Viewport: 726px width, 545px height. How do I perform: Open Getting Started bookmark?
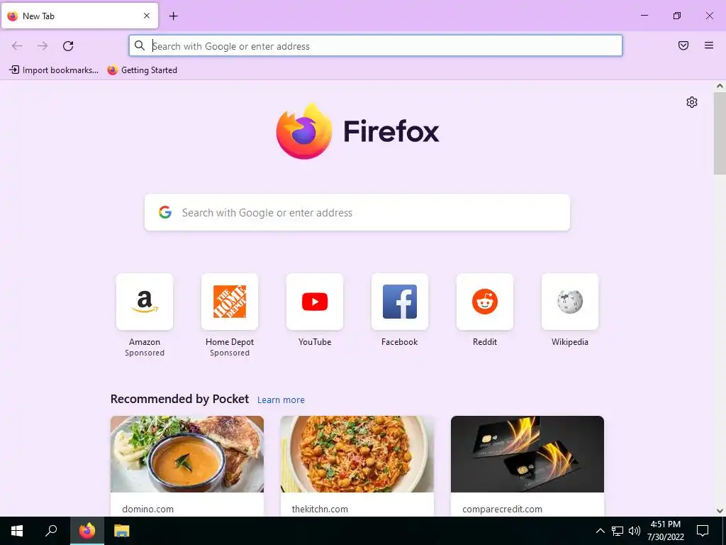[142, 70]
